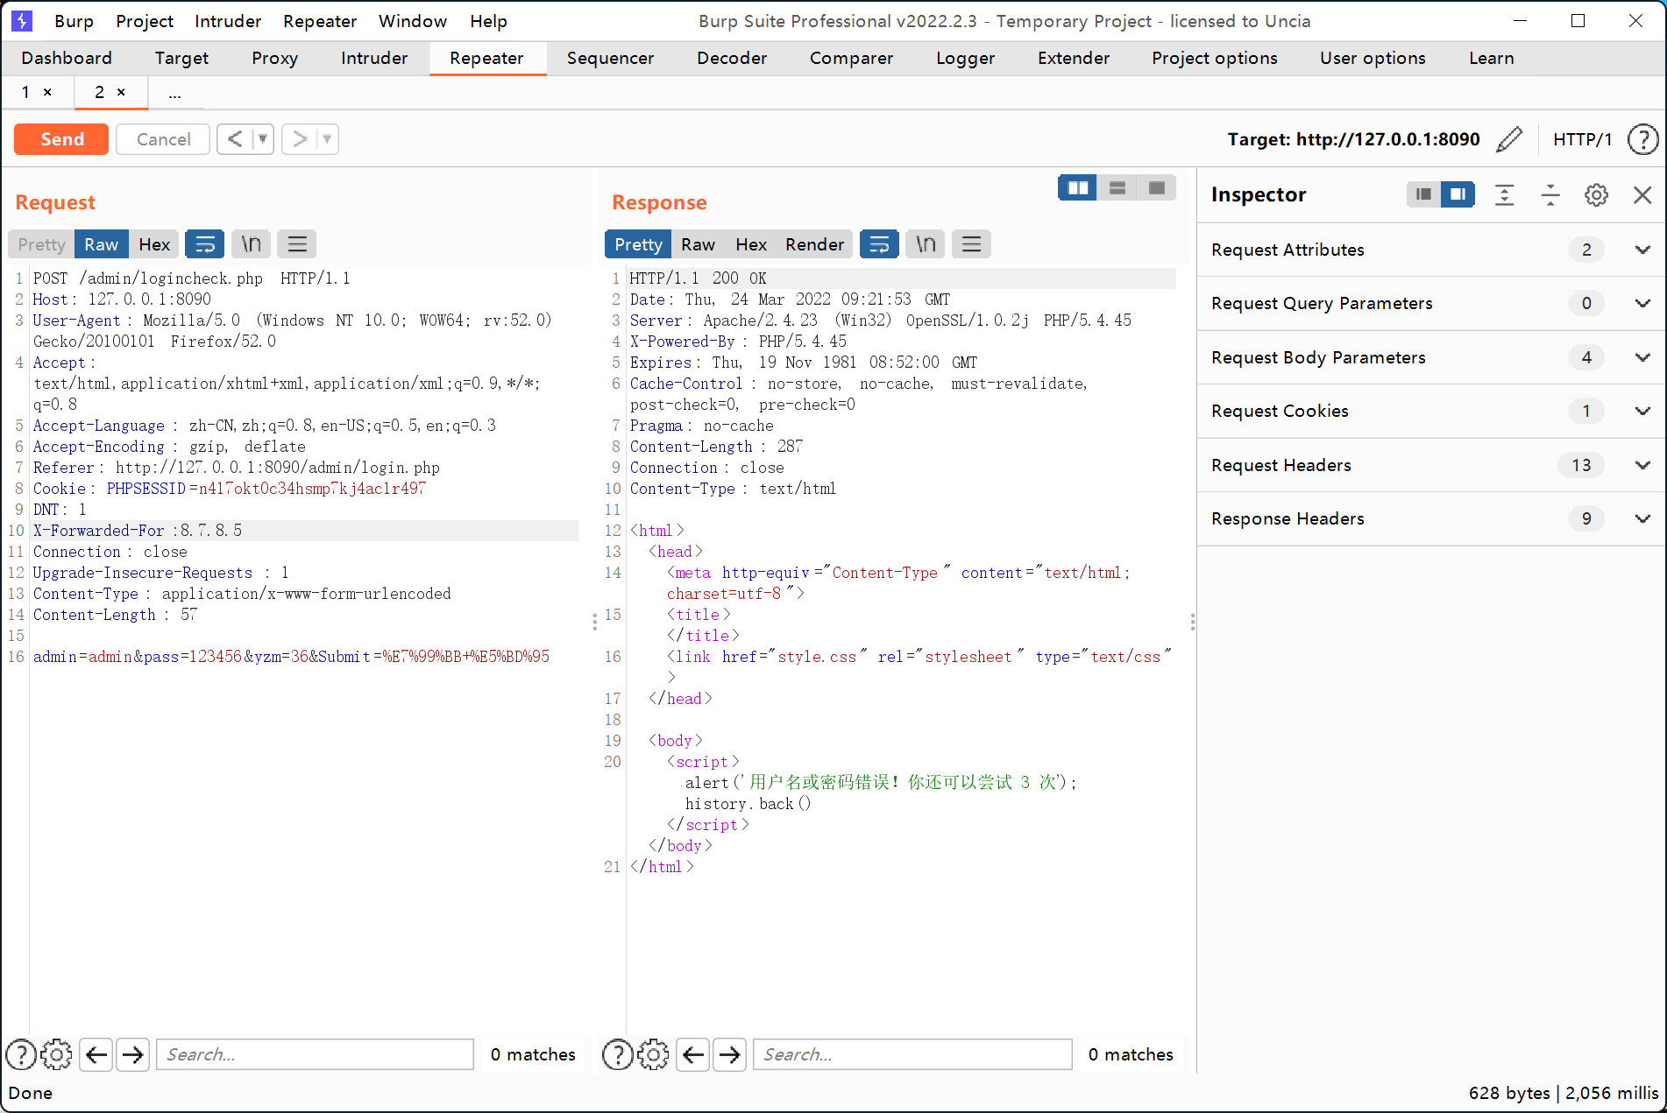This screenshot has height=1113, width=1667.
Task: Open the Logger tab
Action: pos(965,58)
